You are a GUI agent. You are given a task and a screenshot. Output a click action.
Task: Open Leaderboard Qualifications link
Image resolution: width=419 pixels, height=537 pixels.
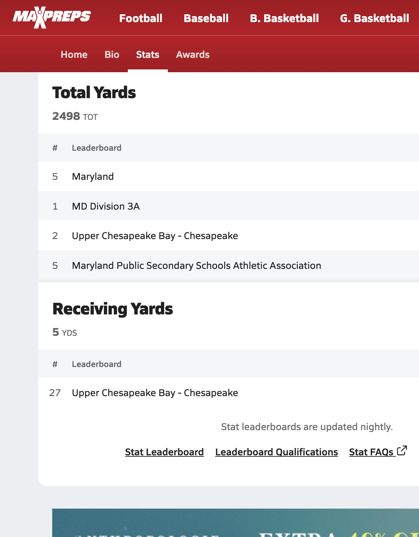(276, 452)
